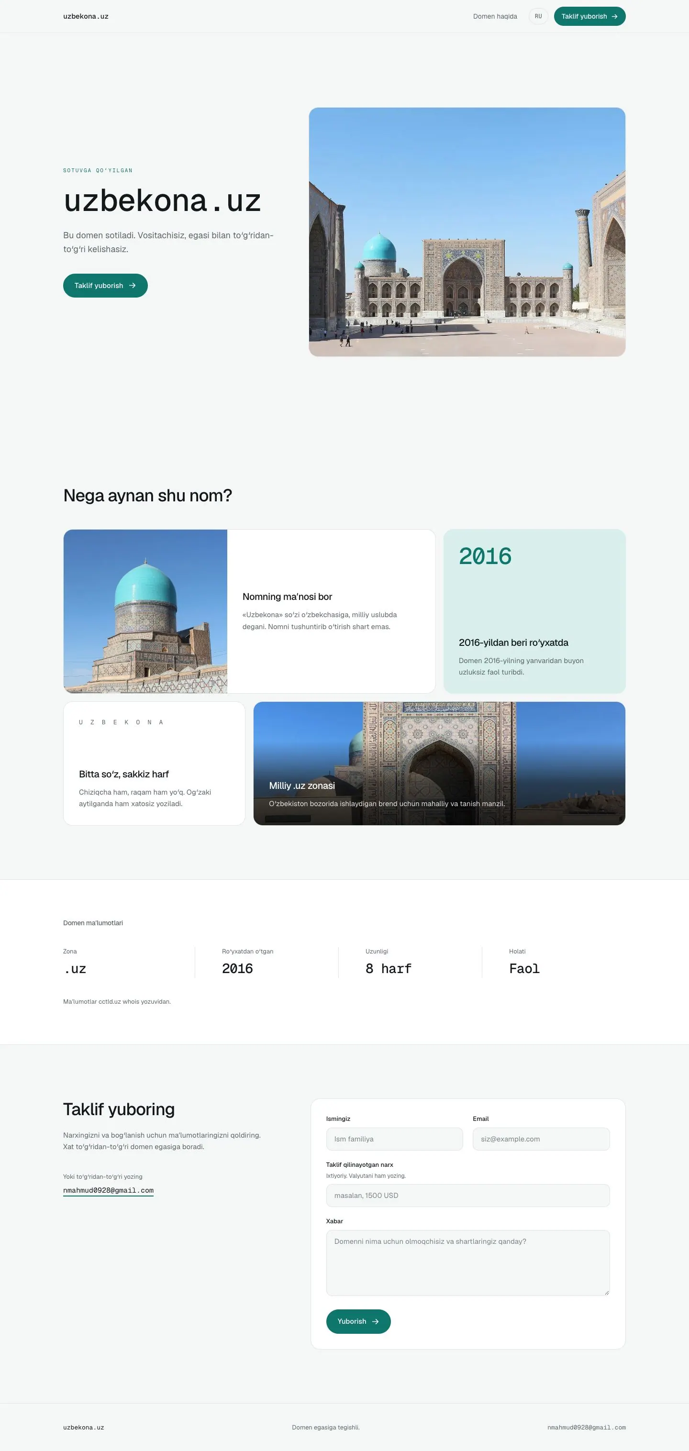689x1451 pixels.
Task: Click header Taklif yuborish button
Action: coord(589,16)
